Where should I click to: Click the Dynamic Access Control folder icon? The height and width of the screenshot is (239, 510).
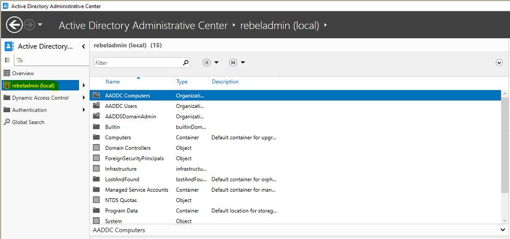[7, 98]
